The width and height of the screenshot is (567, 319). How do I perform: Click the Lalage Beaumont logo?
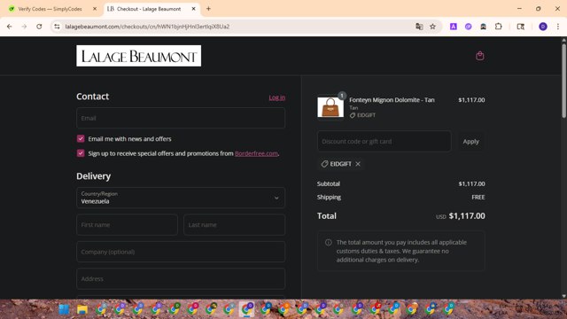tap(138, 56)
